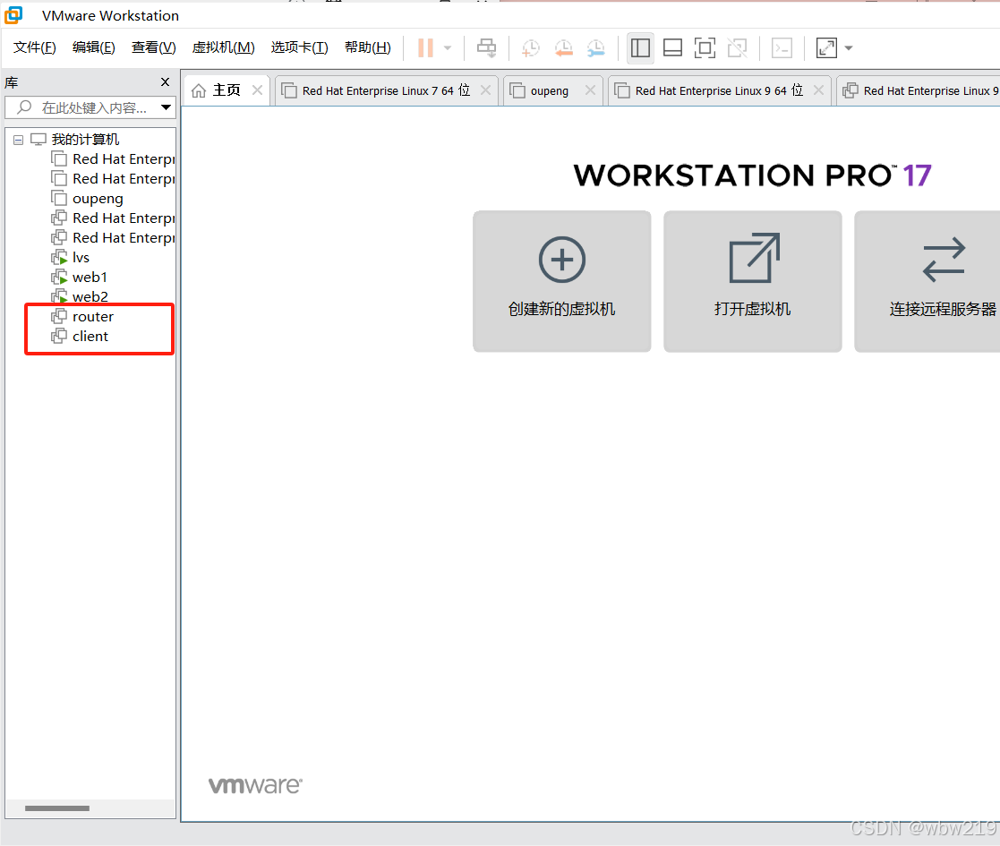The width and height of the screenshot is (1000, 846).
Task: Open the snapshot manager wrench-clock icon
Action: (x=595, y=47)
